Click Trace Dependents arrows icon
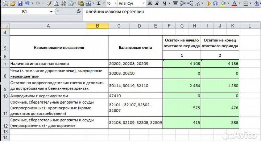This screenshot has height=144, width=261. pos(190,3)
